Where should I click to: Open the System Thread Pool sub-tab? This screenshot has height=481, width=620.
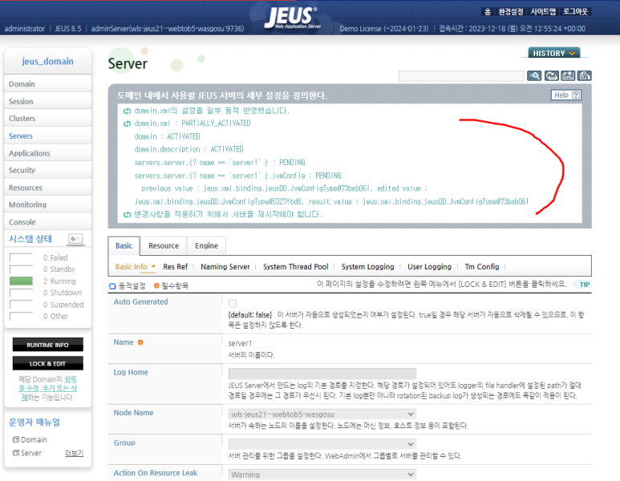point(296,267)
